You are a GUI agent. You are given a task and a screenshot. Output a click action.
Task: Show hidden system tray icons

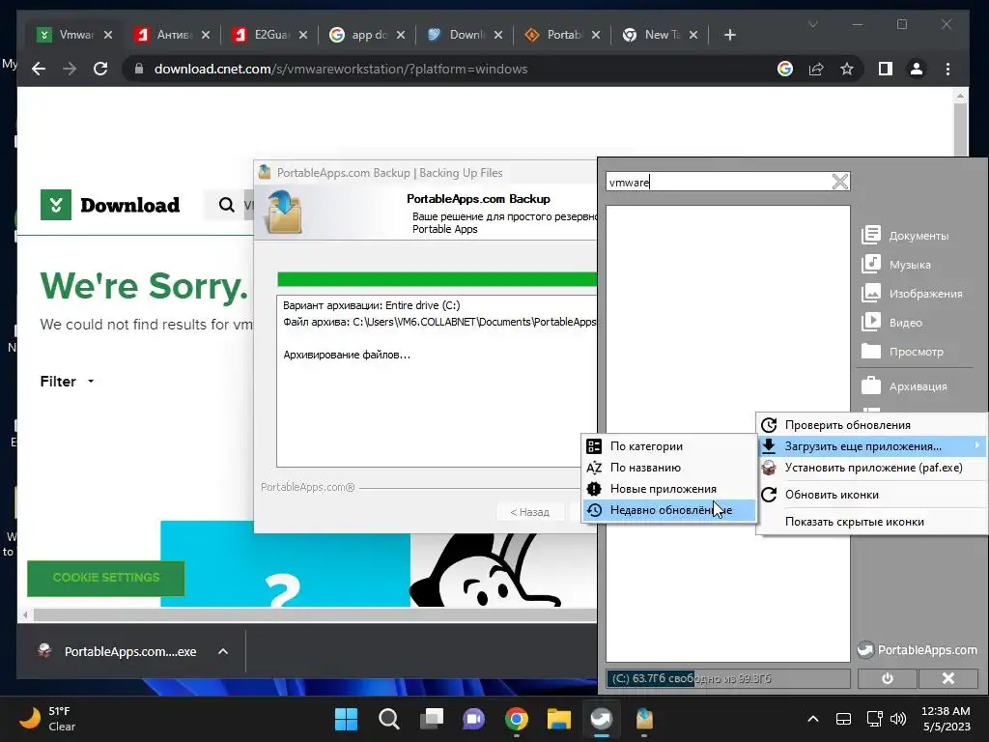click(812, 719)
